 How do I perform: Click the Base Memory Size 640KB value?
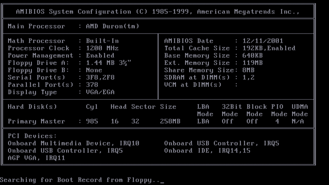coord(253,56)
